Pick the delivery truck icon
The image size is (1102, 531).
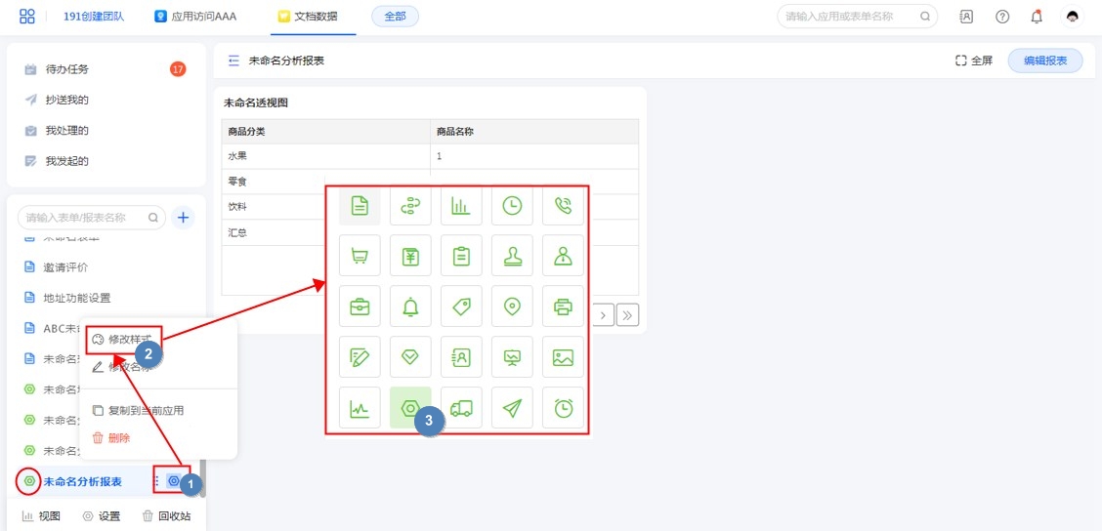[x=461, y=408]
